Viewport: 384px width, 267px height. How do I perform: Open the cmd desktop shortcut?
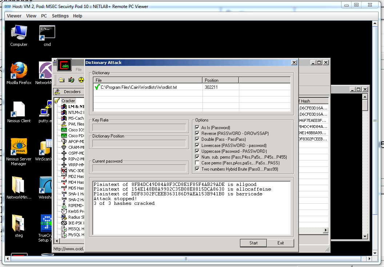pyautogui.click(x=47, y=36)
